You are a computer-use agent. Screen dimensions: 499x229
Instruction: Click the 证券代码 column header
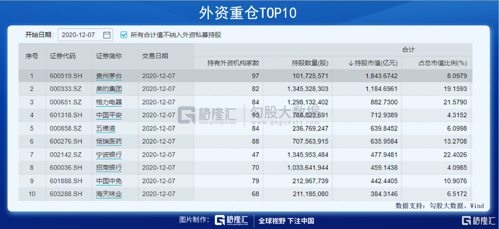[62, 56]
